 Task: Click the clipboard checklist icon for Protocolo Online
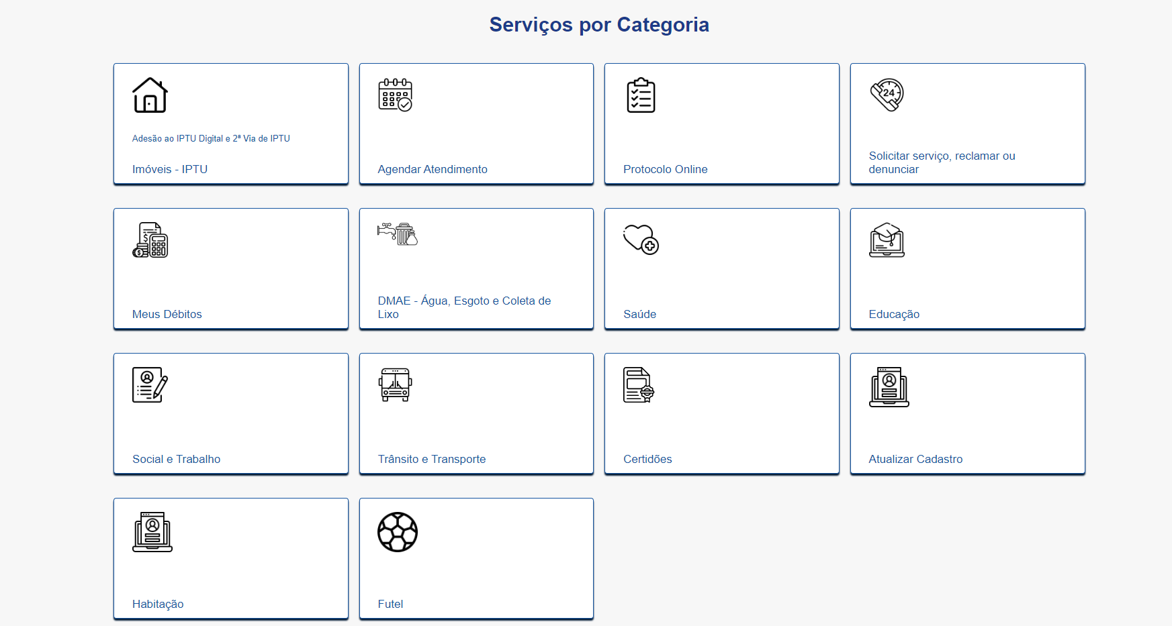(641, 95)
